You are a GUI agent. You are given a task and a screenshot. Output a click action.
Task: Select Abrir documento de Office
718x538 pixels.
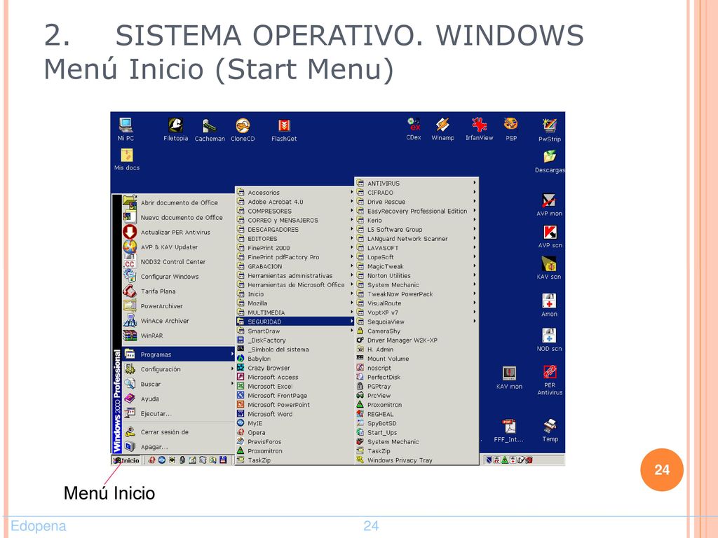point(179,202)
